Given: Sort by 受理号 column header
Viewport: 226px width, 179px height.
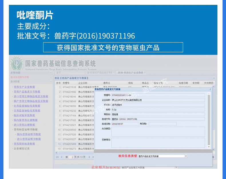Looking at the screenshot, I should click(x=69, y=83).
